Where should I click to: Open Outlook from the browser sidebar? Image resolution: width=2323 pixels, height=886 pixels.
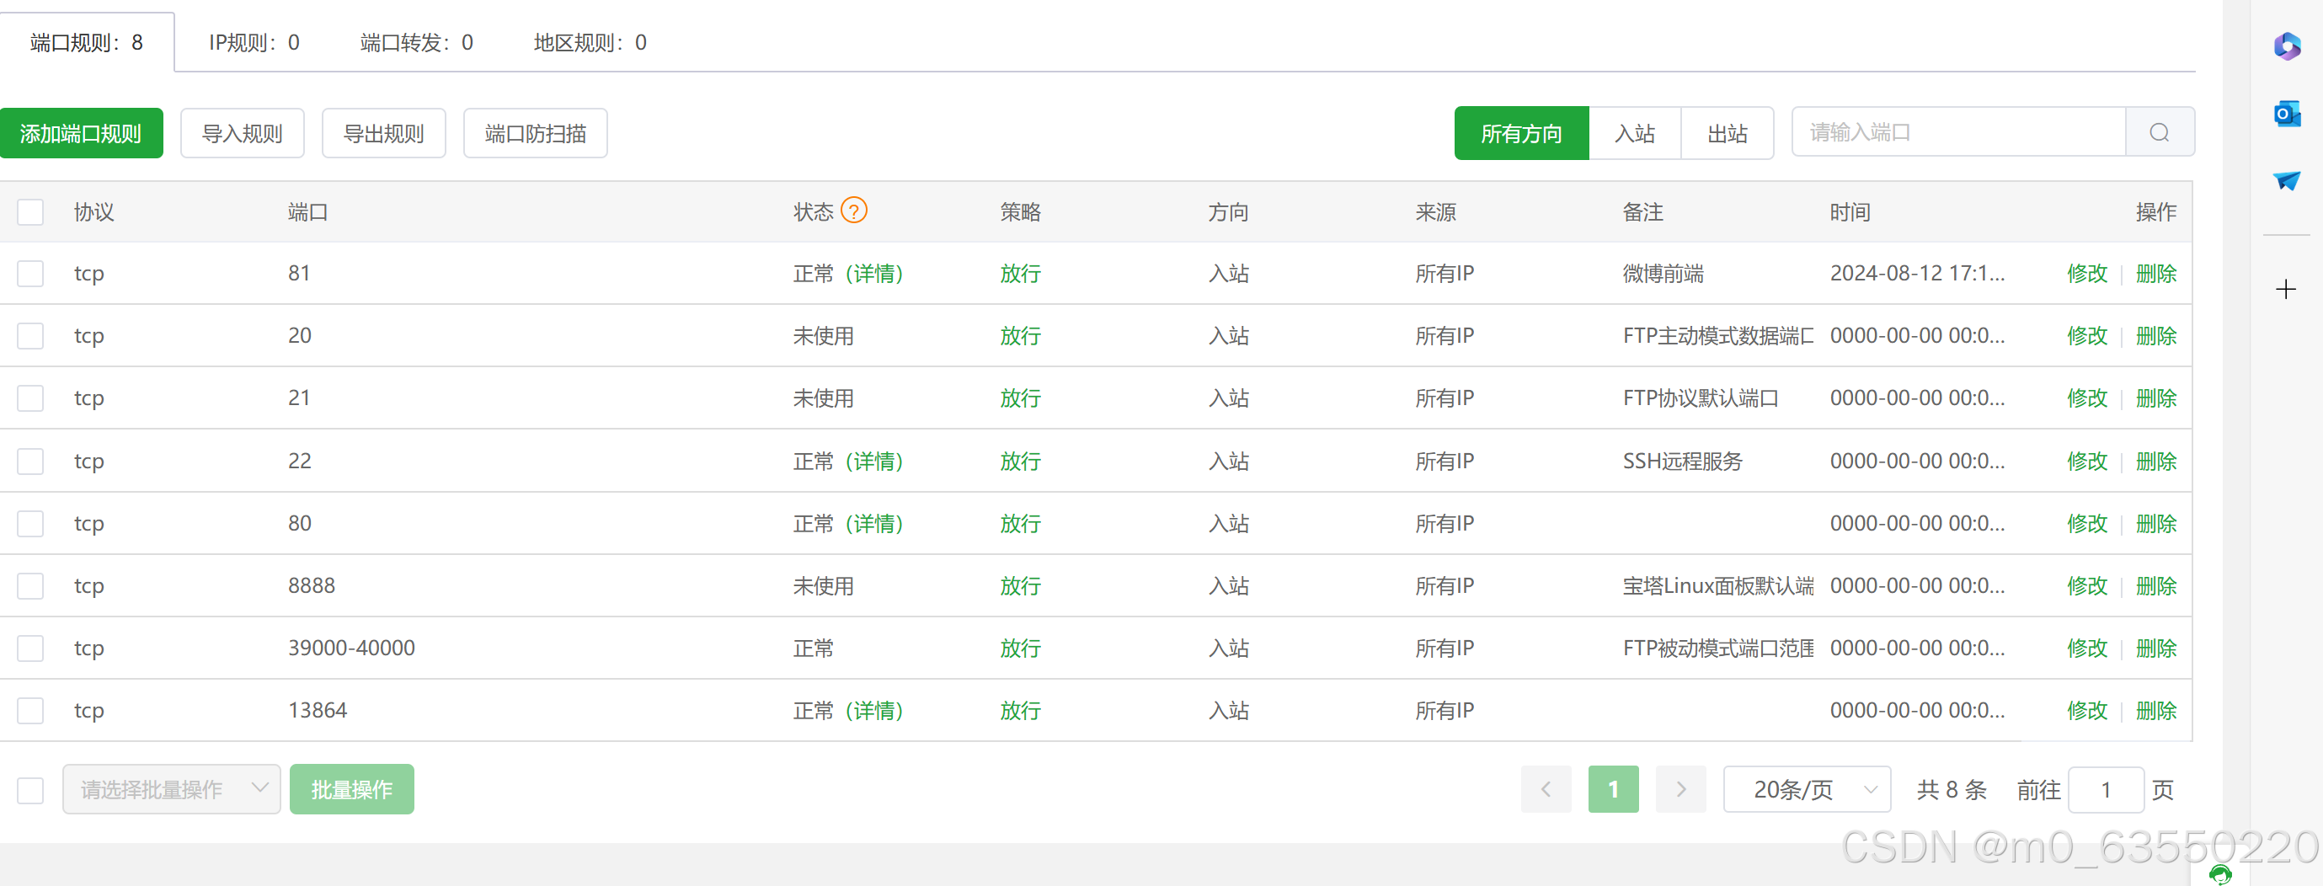(2286, 114)
